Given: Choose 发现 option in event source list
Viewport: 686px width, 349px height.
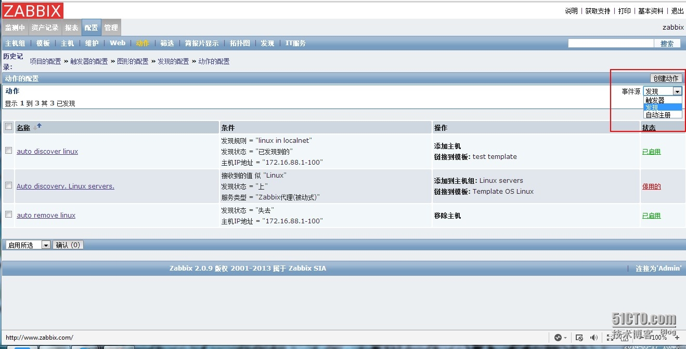Looking at the screenshot, I should [x=662, y=107].
